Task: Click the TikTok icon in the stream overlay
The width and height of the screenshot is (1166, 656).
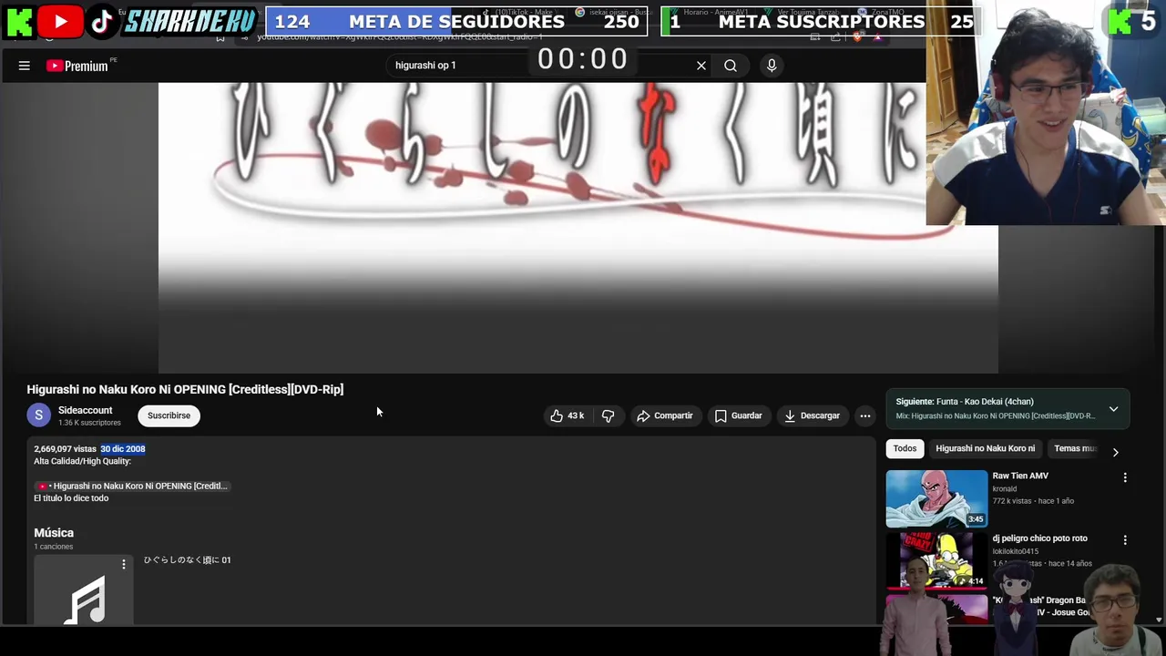Action: 103,22
